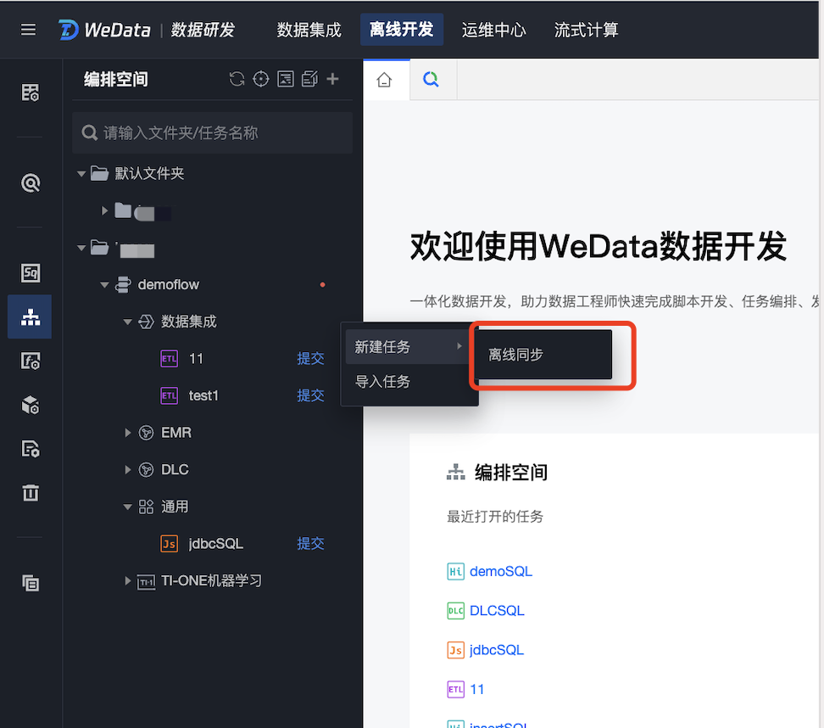Click the DLC icon next to DLCSQL
824x728 pixels.
tap(455, 611)
